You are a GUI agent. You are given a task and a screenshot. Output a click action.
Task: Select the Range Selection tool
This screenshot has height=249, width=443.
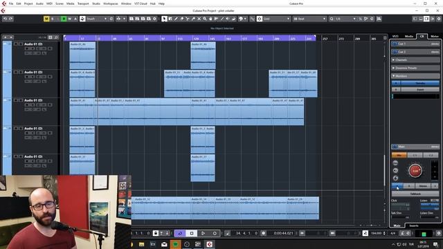(170, 19)
